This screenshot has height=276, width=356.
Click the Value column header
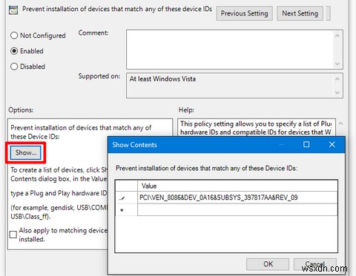237,186
